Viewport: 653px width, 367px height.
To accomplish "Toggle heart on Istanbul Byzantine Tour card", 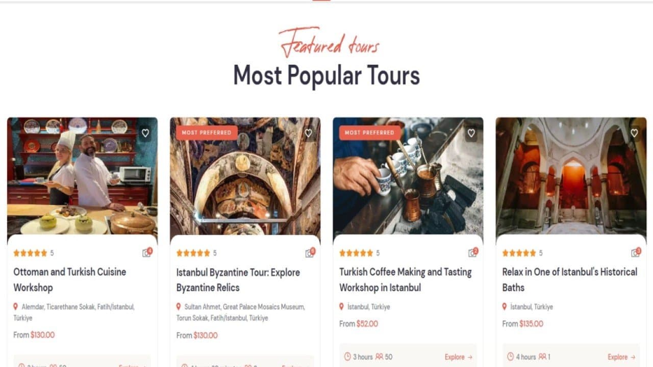I will (308, 133).
